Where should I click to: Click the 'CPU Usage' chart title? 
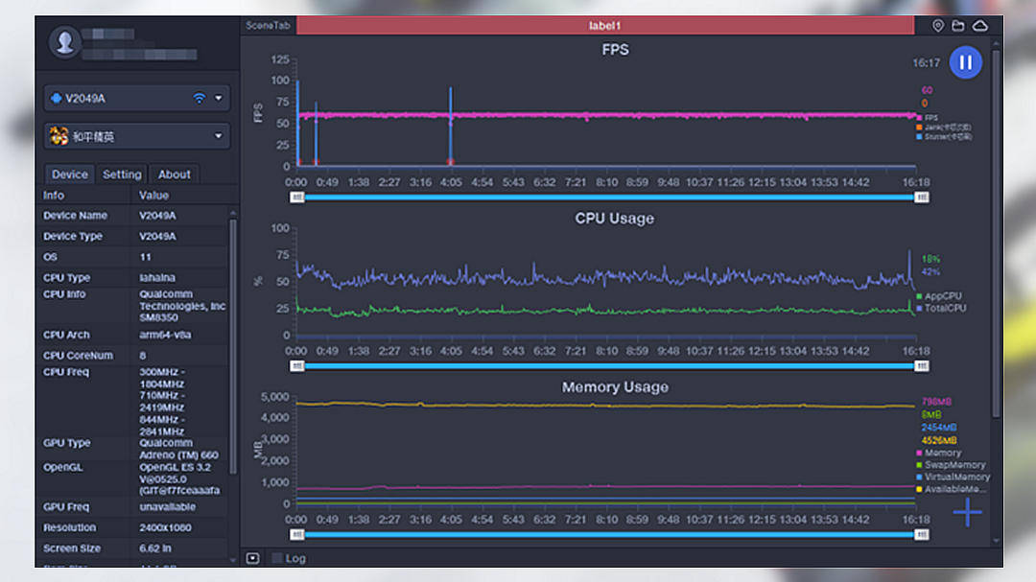tap(615, 219)
